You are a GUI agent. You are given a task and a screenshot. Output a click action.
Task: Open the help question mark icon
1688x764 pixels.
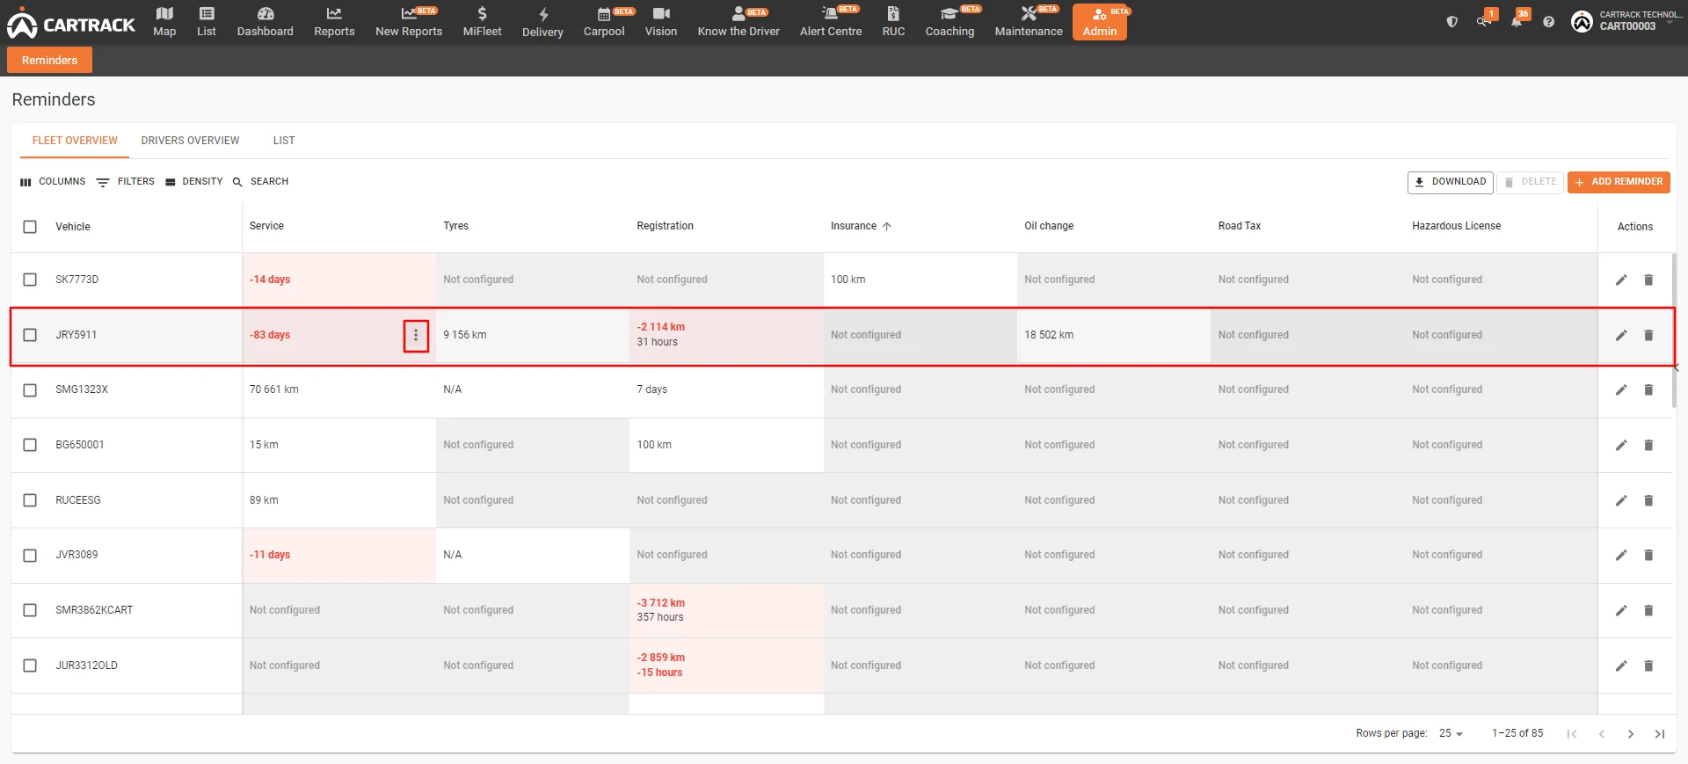1549,22
